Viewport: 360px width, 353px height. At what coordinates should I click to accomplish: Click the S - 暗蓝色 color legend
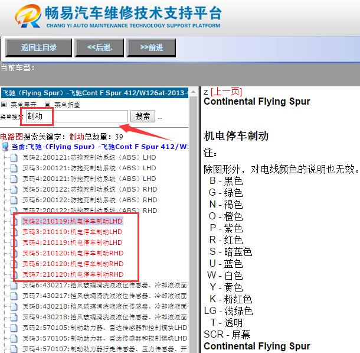tap(231, 251)
